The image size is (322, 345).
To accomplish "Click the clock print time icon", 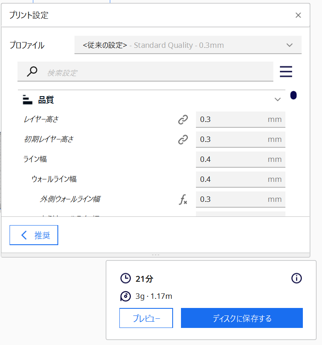I will point(125,278).
